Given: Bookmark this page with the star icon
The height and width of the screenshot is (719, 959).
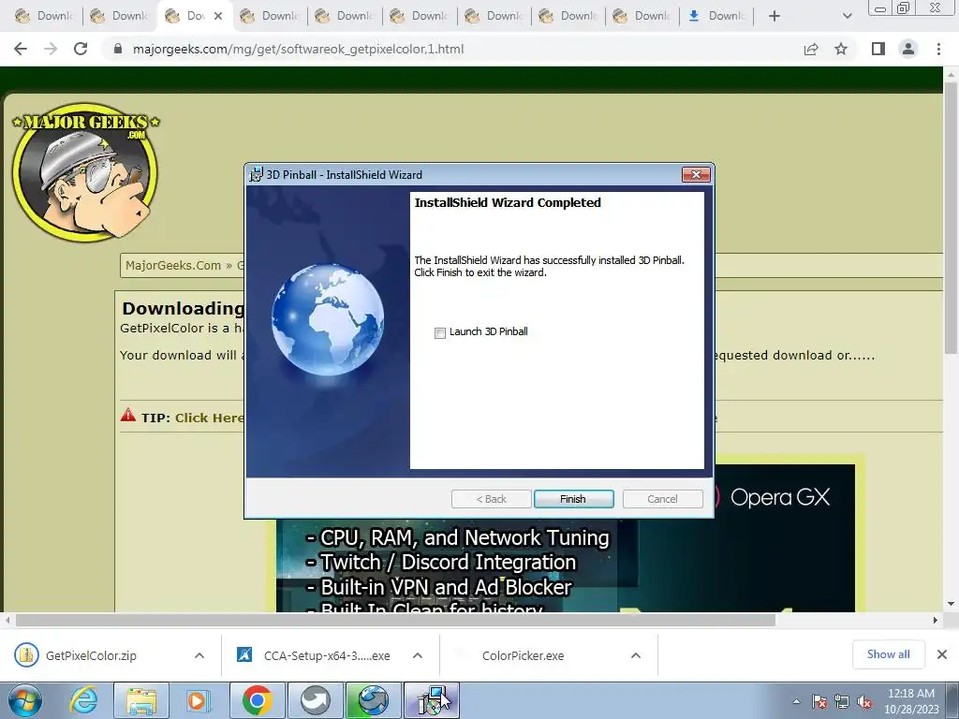Looking at the screenshot, I should point(841,49).
